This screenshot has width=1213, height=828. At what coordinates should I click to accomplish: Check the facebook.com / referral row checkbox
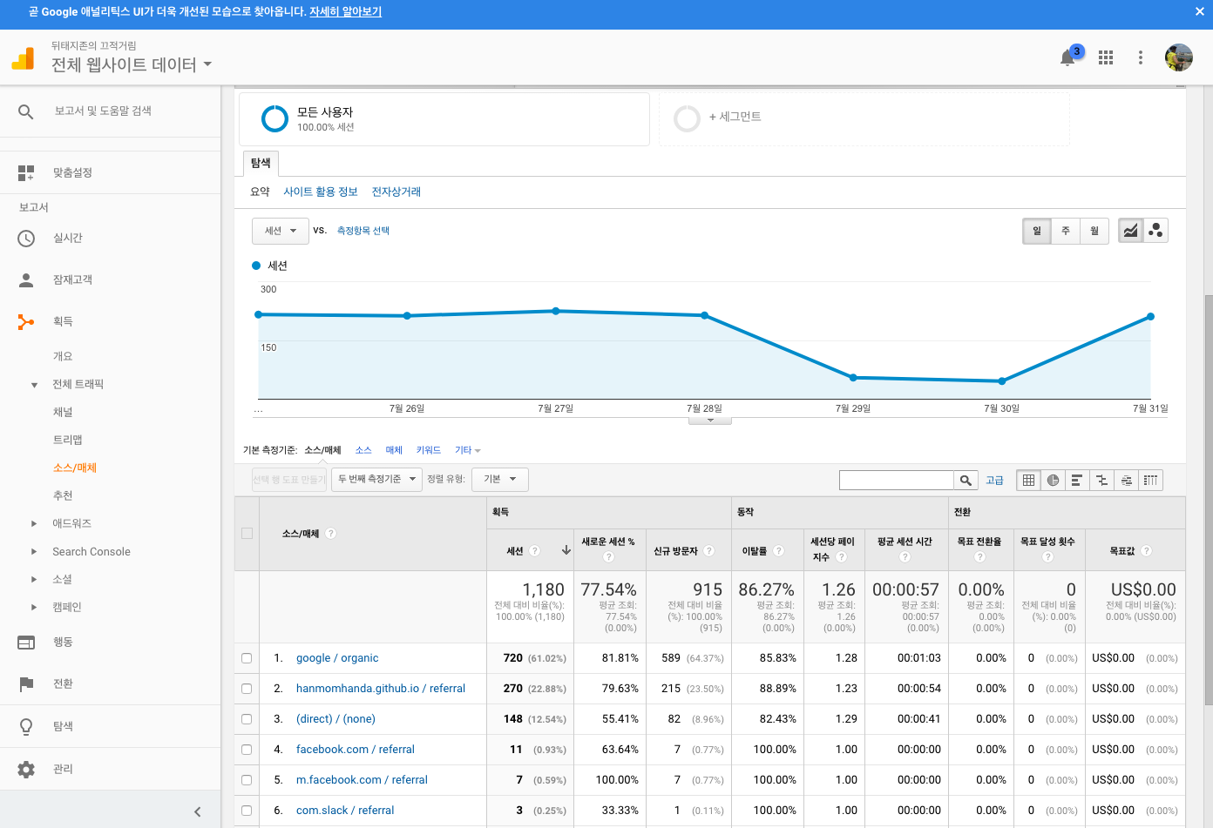[x=247, y=750]
